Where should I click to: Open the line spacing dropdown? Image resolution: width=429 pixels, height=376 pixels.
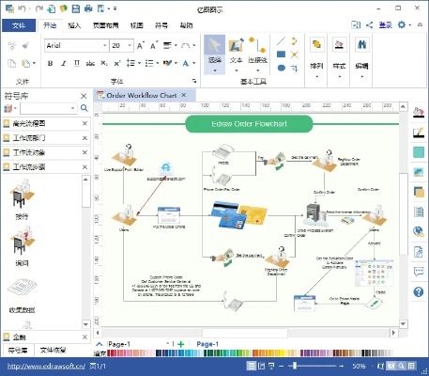pos(139,64)
